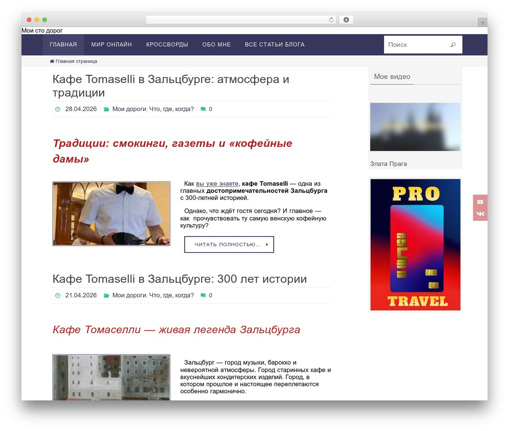
Task: Click comment count 0 in the 21.04.2026 post
Action: (x=210, y=295)
